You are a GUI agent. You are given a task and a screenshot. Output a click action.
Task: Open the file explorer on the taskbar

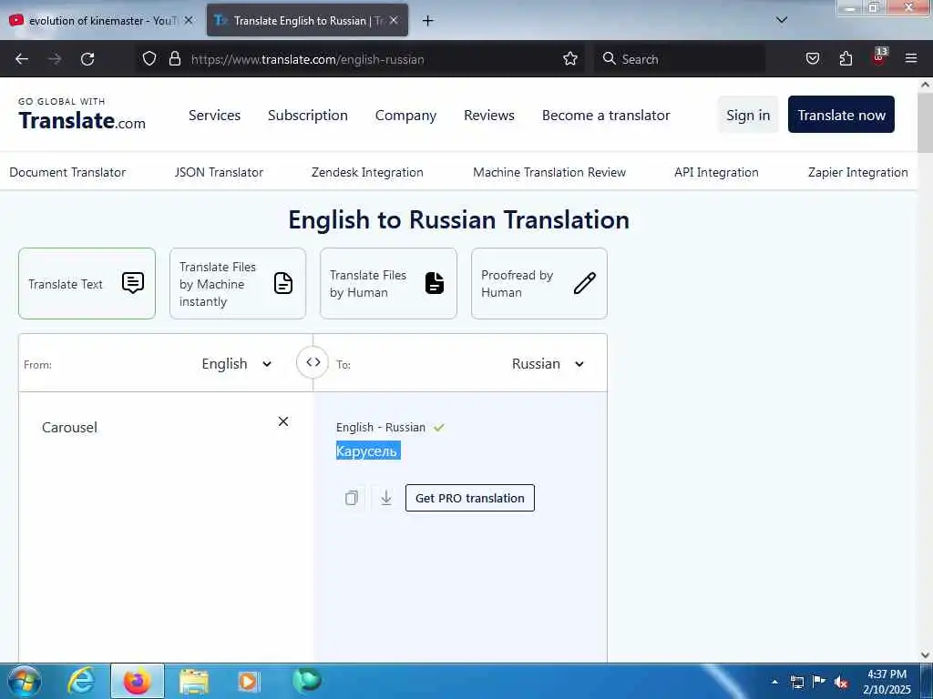click(x=194, y=682)
